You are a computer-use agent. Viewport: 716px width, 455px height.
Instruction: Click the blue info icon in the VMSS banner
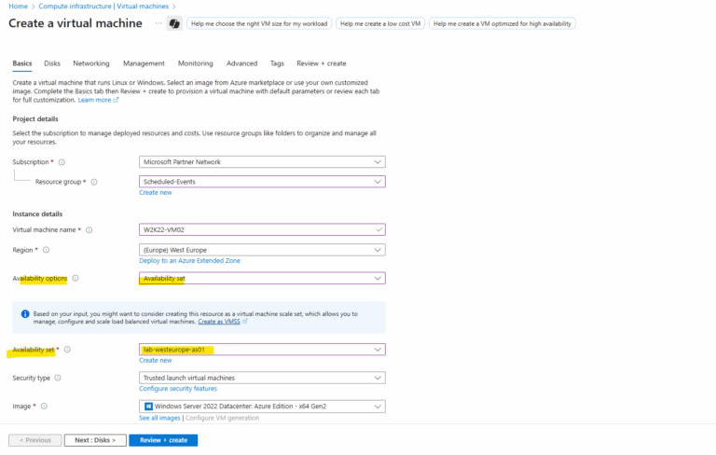click(25, 314)
